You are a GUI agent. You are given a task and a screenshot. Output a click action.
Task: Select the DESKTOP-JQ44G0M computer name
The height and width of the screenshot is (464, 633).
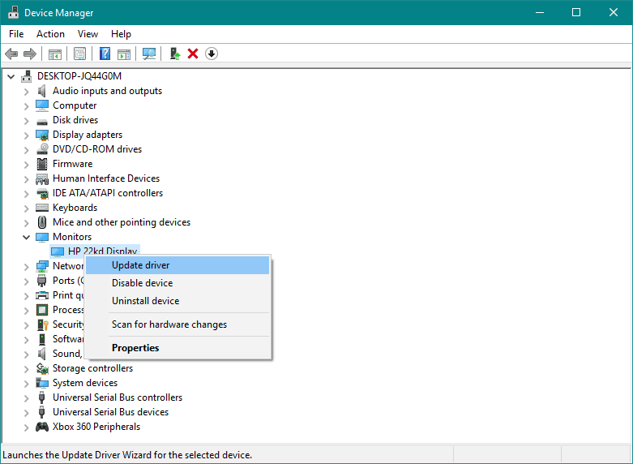click(x=79, y=76)
